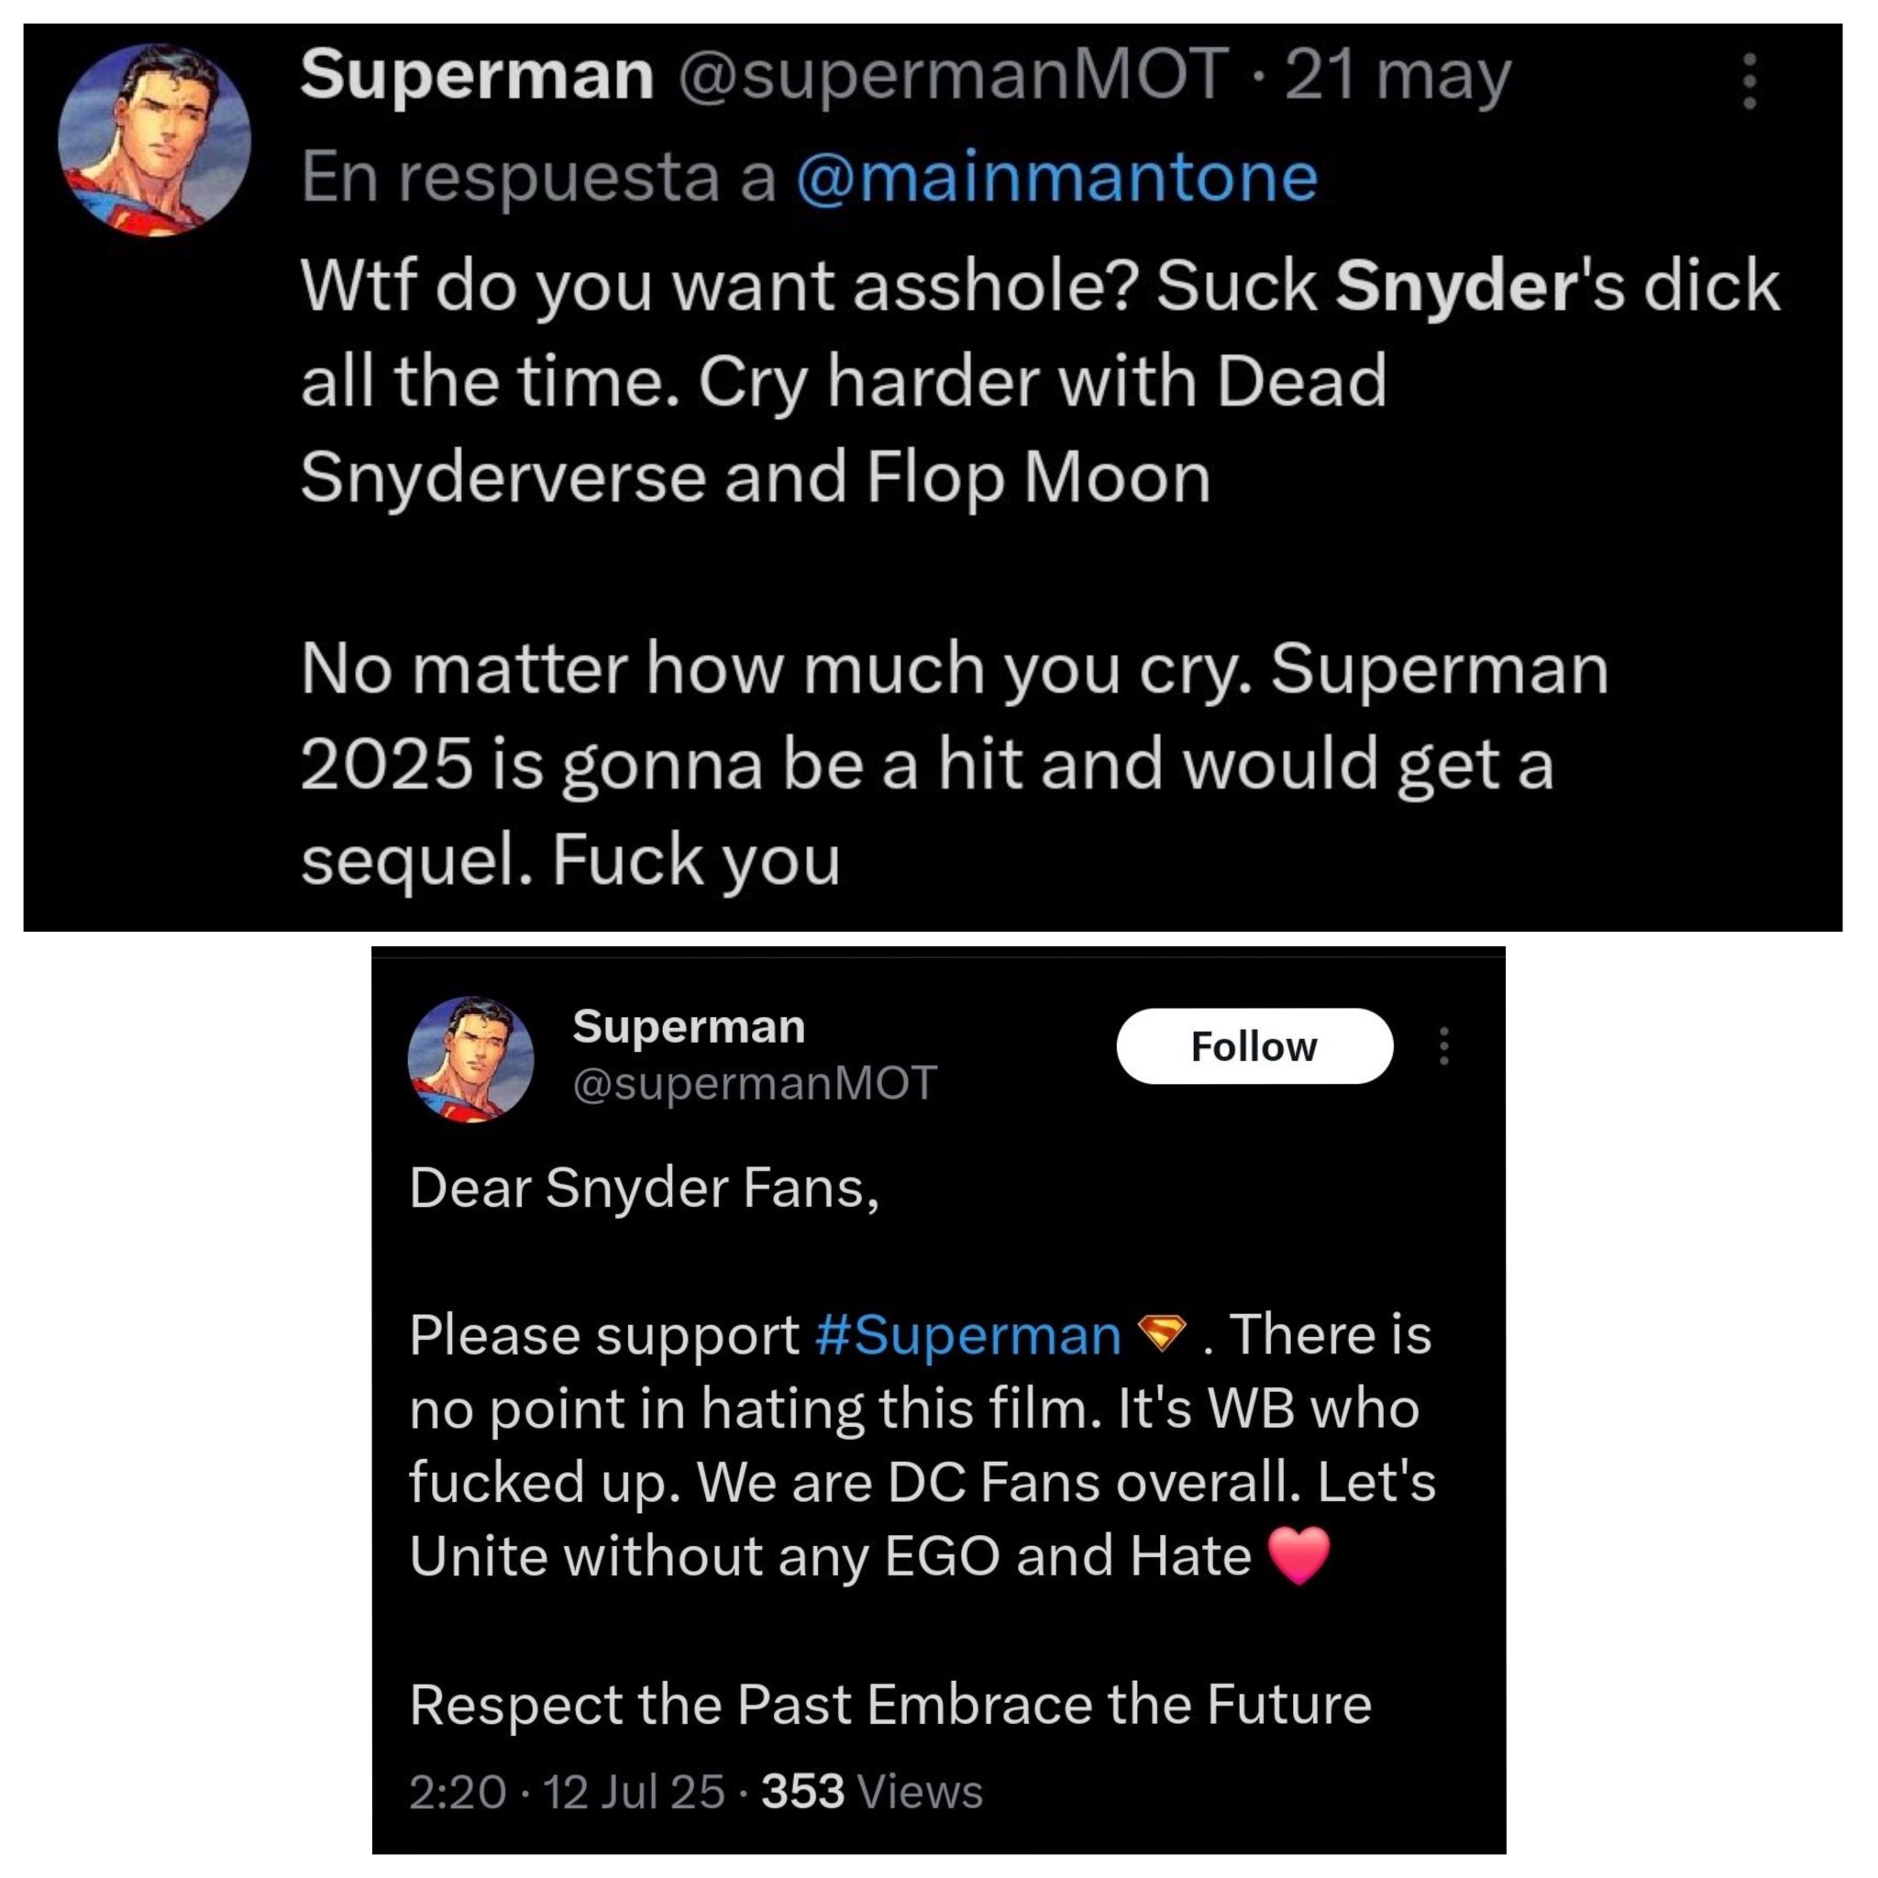Click the 2:20 · 12 Jul 25 timestamp
The width and height of the screenshot is (1878, 1878).
567,1791
